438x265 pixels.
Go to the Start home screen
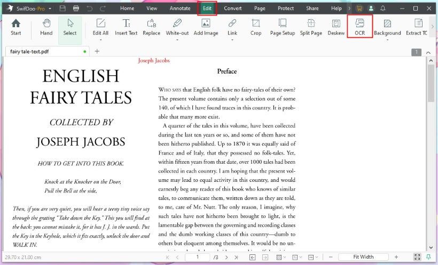(16, 27)
